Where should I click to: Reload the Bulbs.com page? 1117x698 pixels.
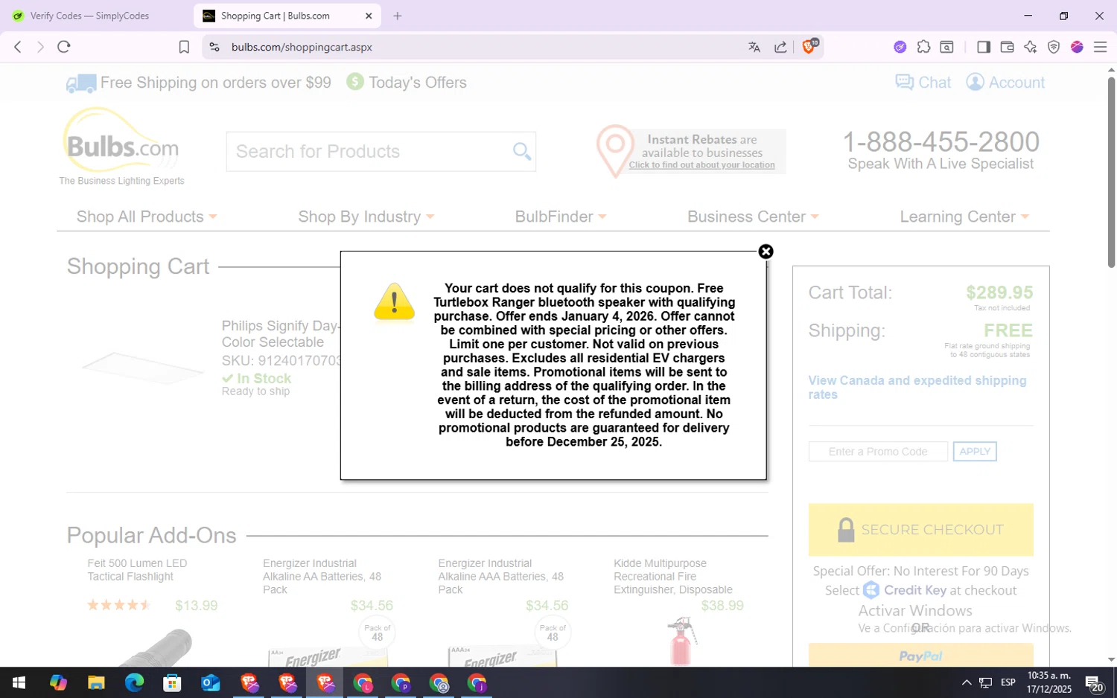[x=64, y=47]
